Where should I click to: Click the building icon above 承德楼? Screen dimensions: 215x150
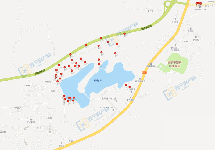196,37
